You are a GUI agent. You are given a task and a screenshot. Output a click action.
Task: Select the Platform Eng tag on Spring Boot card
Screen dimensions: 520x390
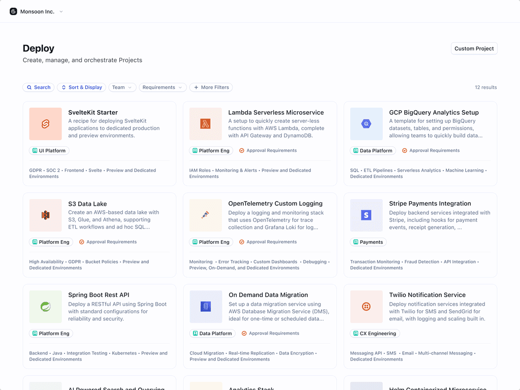[51, 333]
